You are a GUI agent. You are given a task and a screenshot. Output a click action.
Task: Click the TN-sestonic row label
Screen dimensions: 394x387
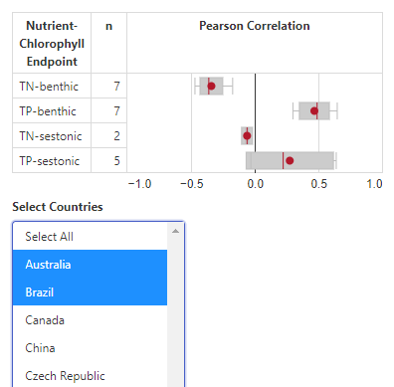[x=51, y=136]
